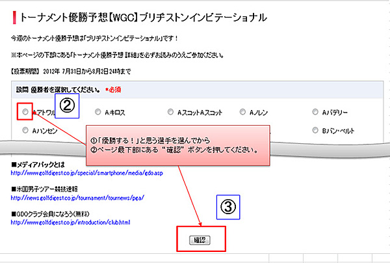Select the A.アトワル radio button
The width and height of the screenshot is (390, 263).
25,112
